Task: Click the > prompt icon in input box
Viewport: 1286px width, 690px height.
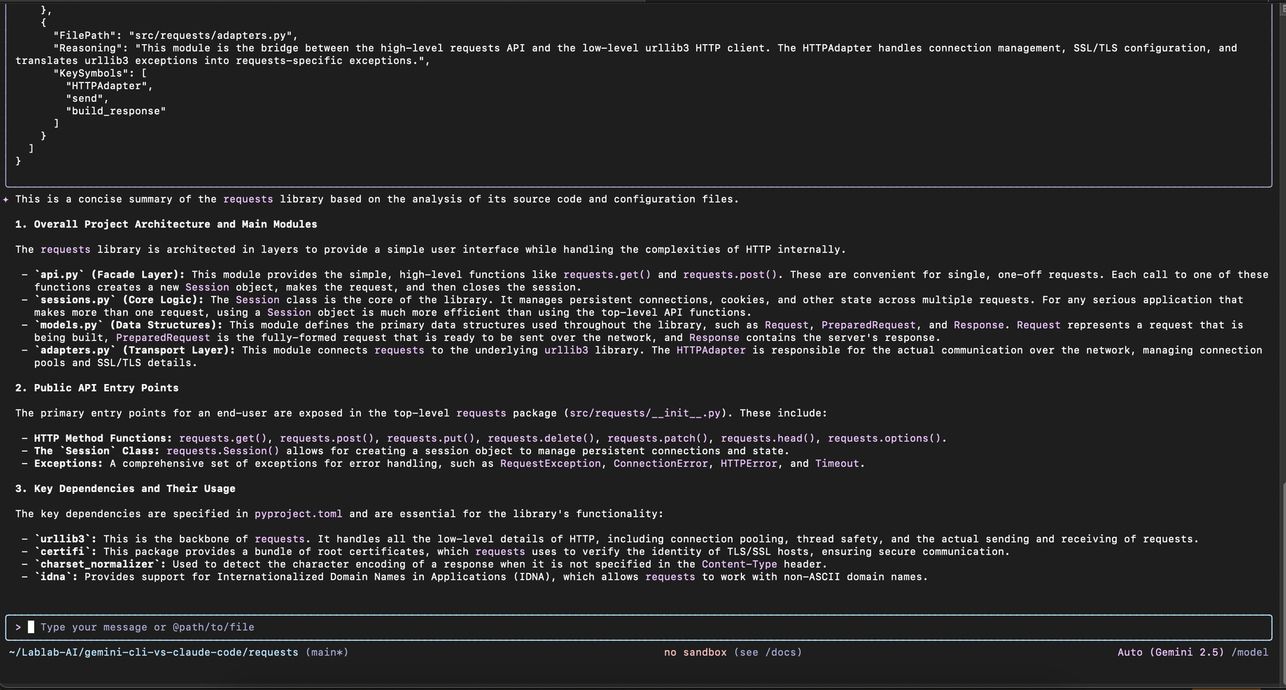Action: (x=17, y=627)
